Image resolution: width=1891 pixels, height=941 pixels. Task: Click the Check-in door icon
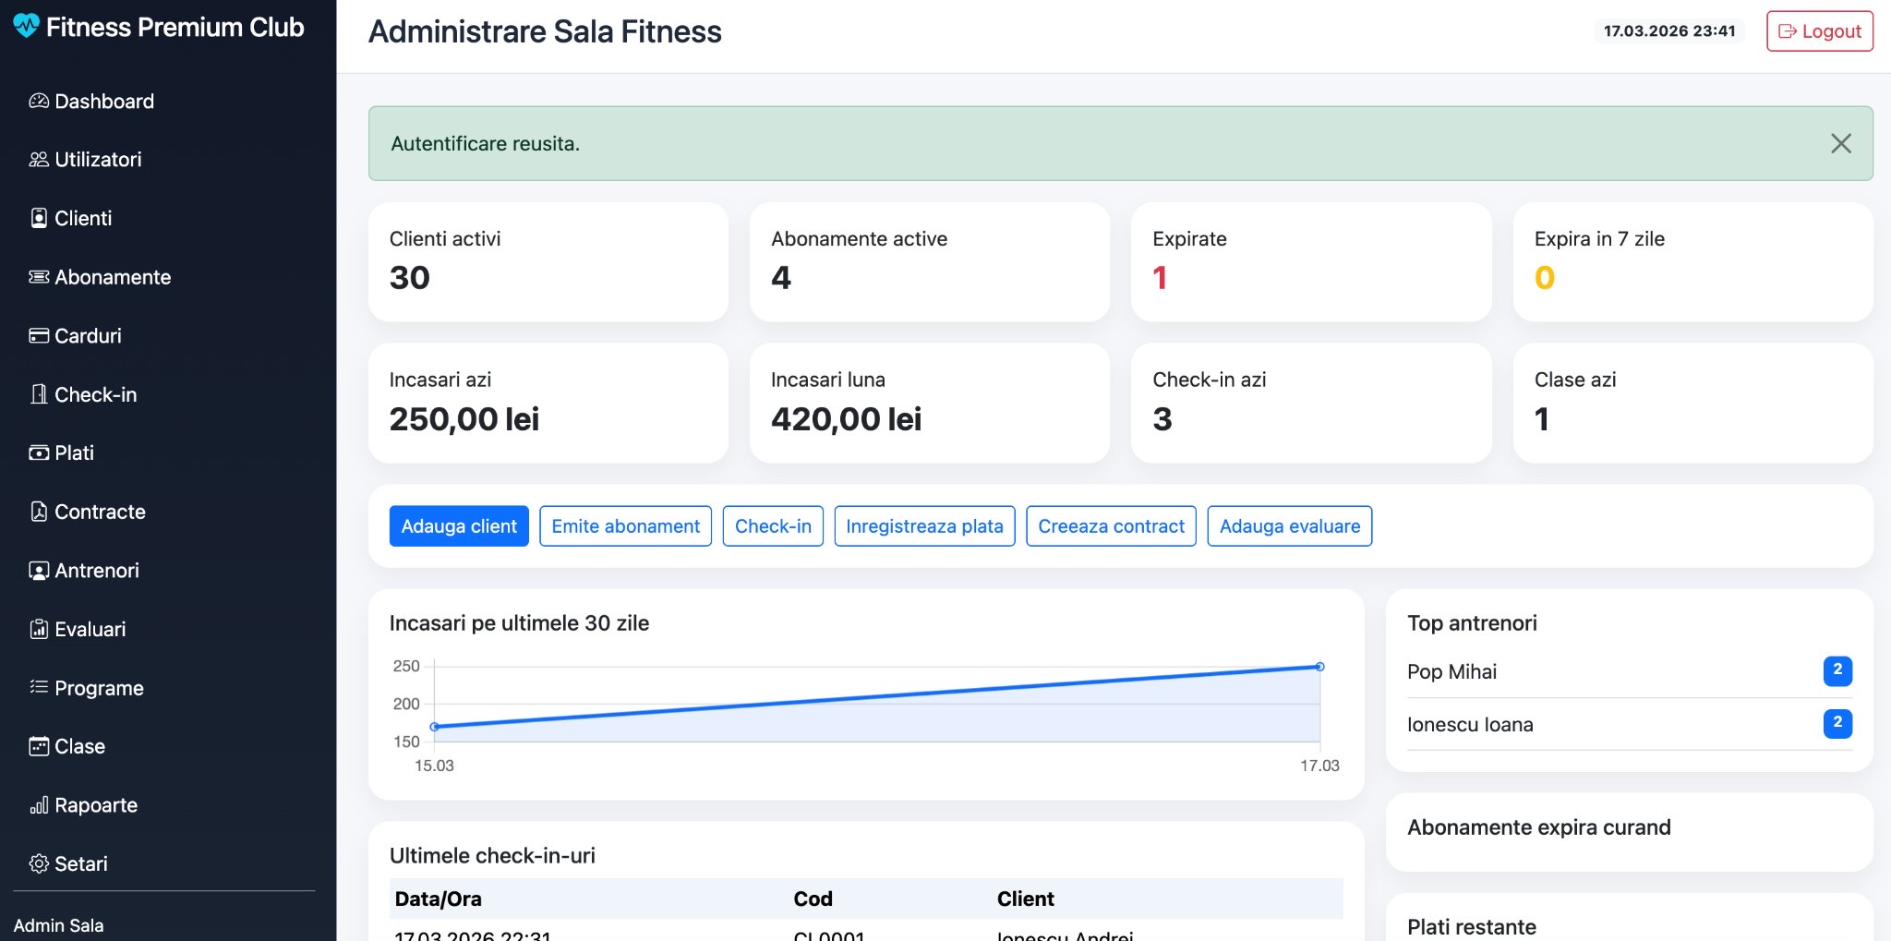tap(39, 394)
